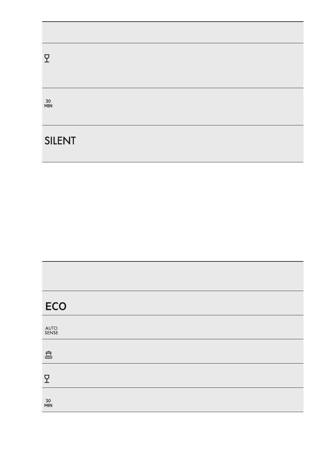
Task: Click the empty cell beside AUTO SENSE
Action: [181, 327]
